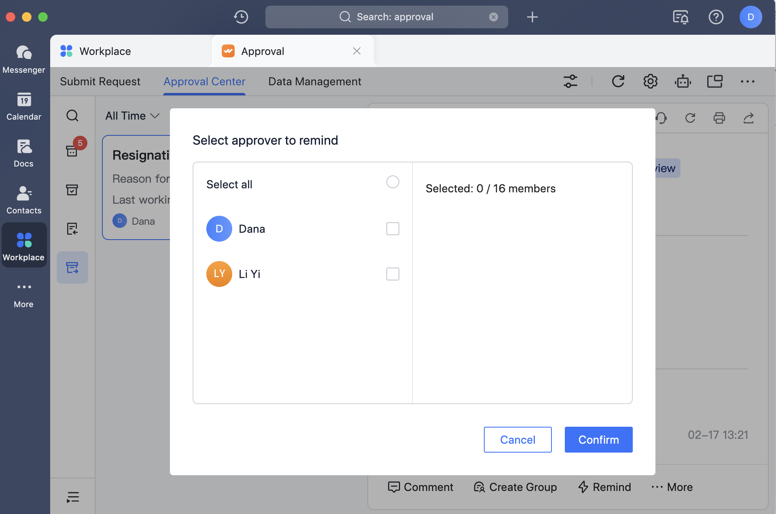This screenshot has height=514, width=776.
Task: Open the filter adjustment icon
Action: (570, 81)
